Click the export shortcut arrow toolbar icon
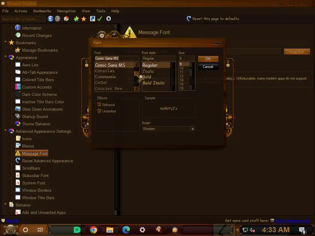 [x=92, y=19]
